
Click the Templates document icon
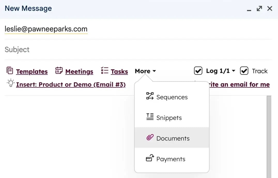click(10, 70)
